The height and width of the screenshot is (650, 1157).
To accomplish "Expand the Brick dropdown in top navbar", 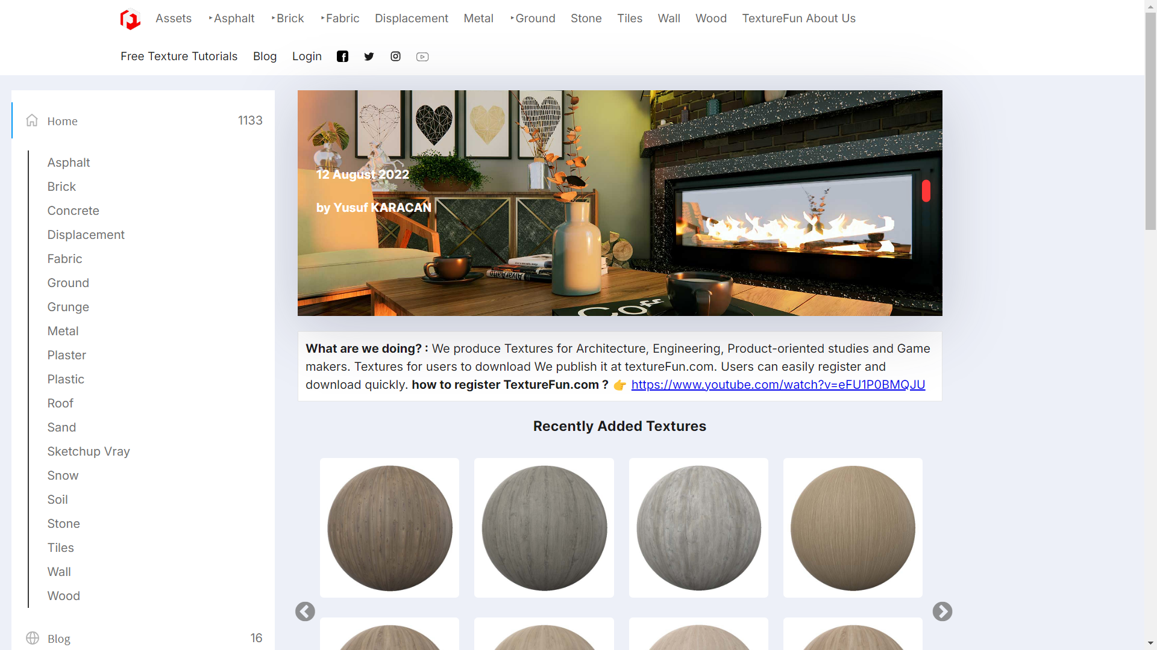I will pyautogui.click(x=273, y=19).
